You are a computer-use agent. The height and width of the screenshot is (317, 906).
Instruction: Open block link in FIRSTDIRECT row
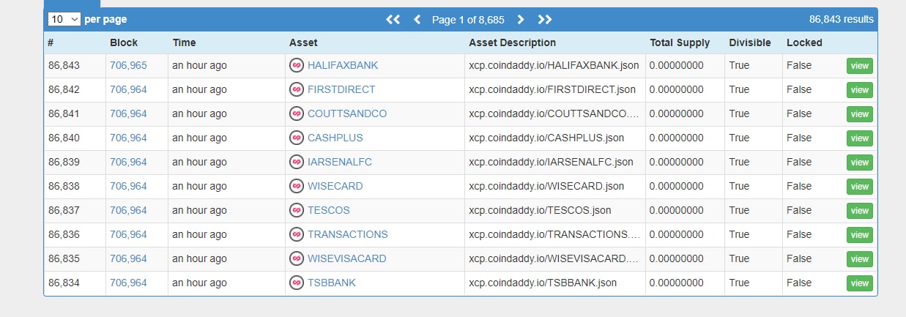pos(128,89)
